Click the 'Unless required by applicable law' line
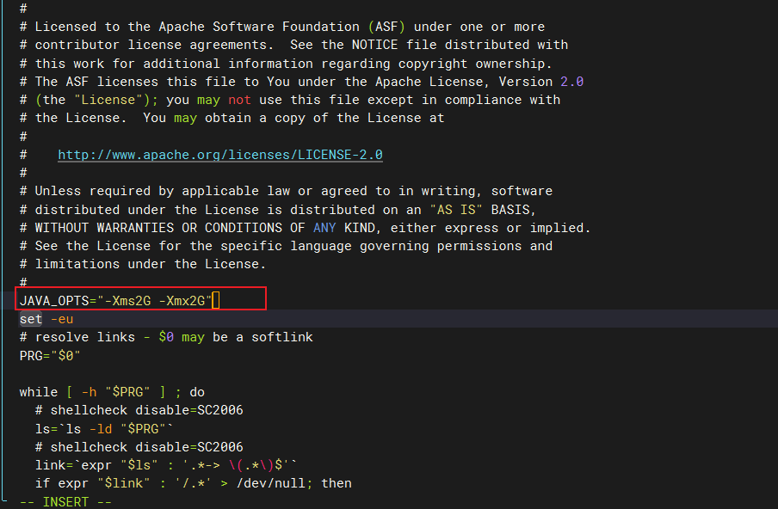Viewport: 778px width, 509px height. [x=286, y=191]
